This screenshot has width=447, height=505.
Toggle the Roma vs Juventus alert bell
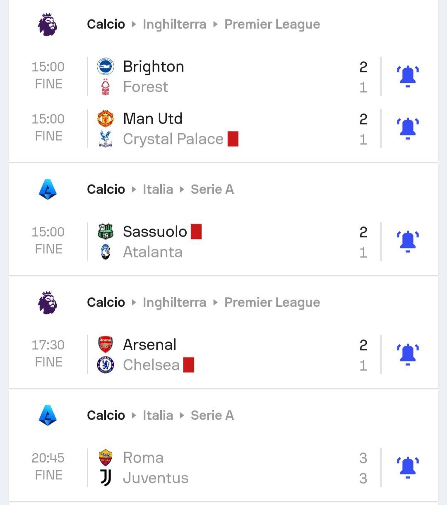pyautogui.click(x=408, y=468)
